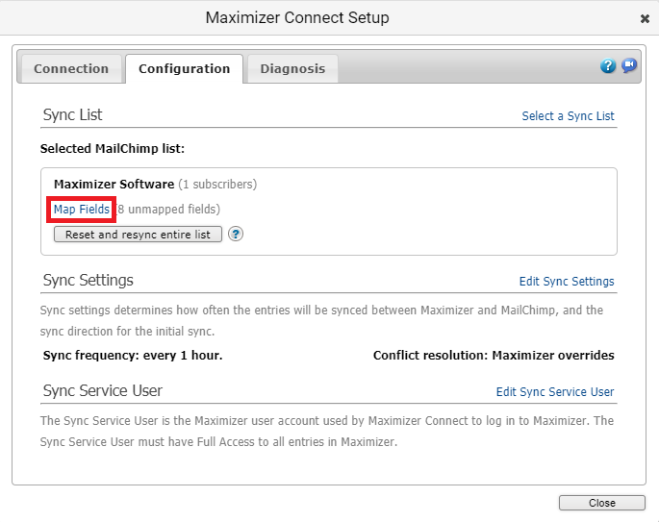The width and height of the screenshot is (659, 522).
Task: Click the Conflict resolution: Maximizer overrides text
Action: [x=494, y=356]
